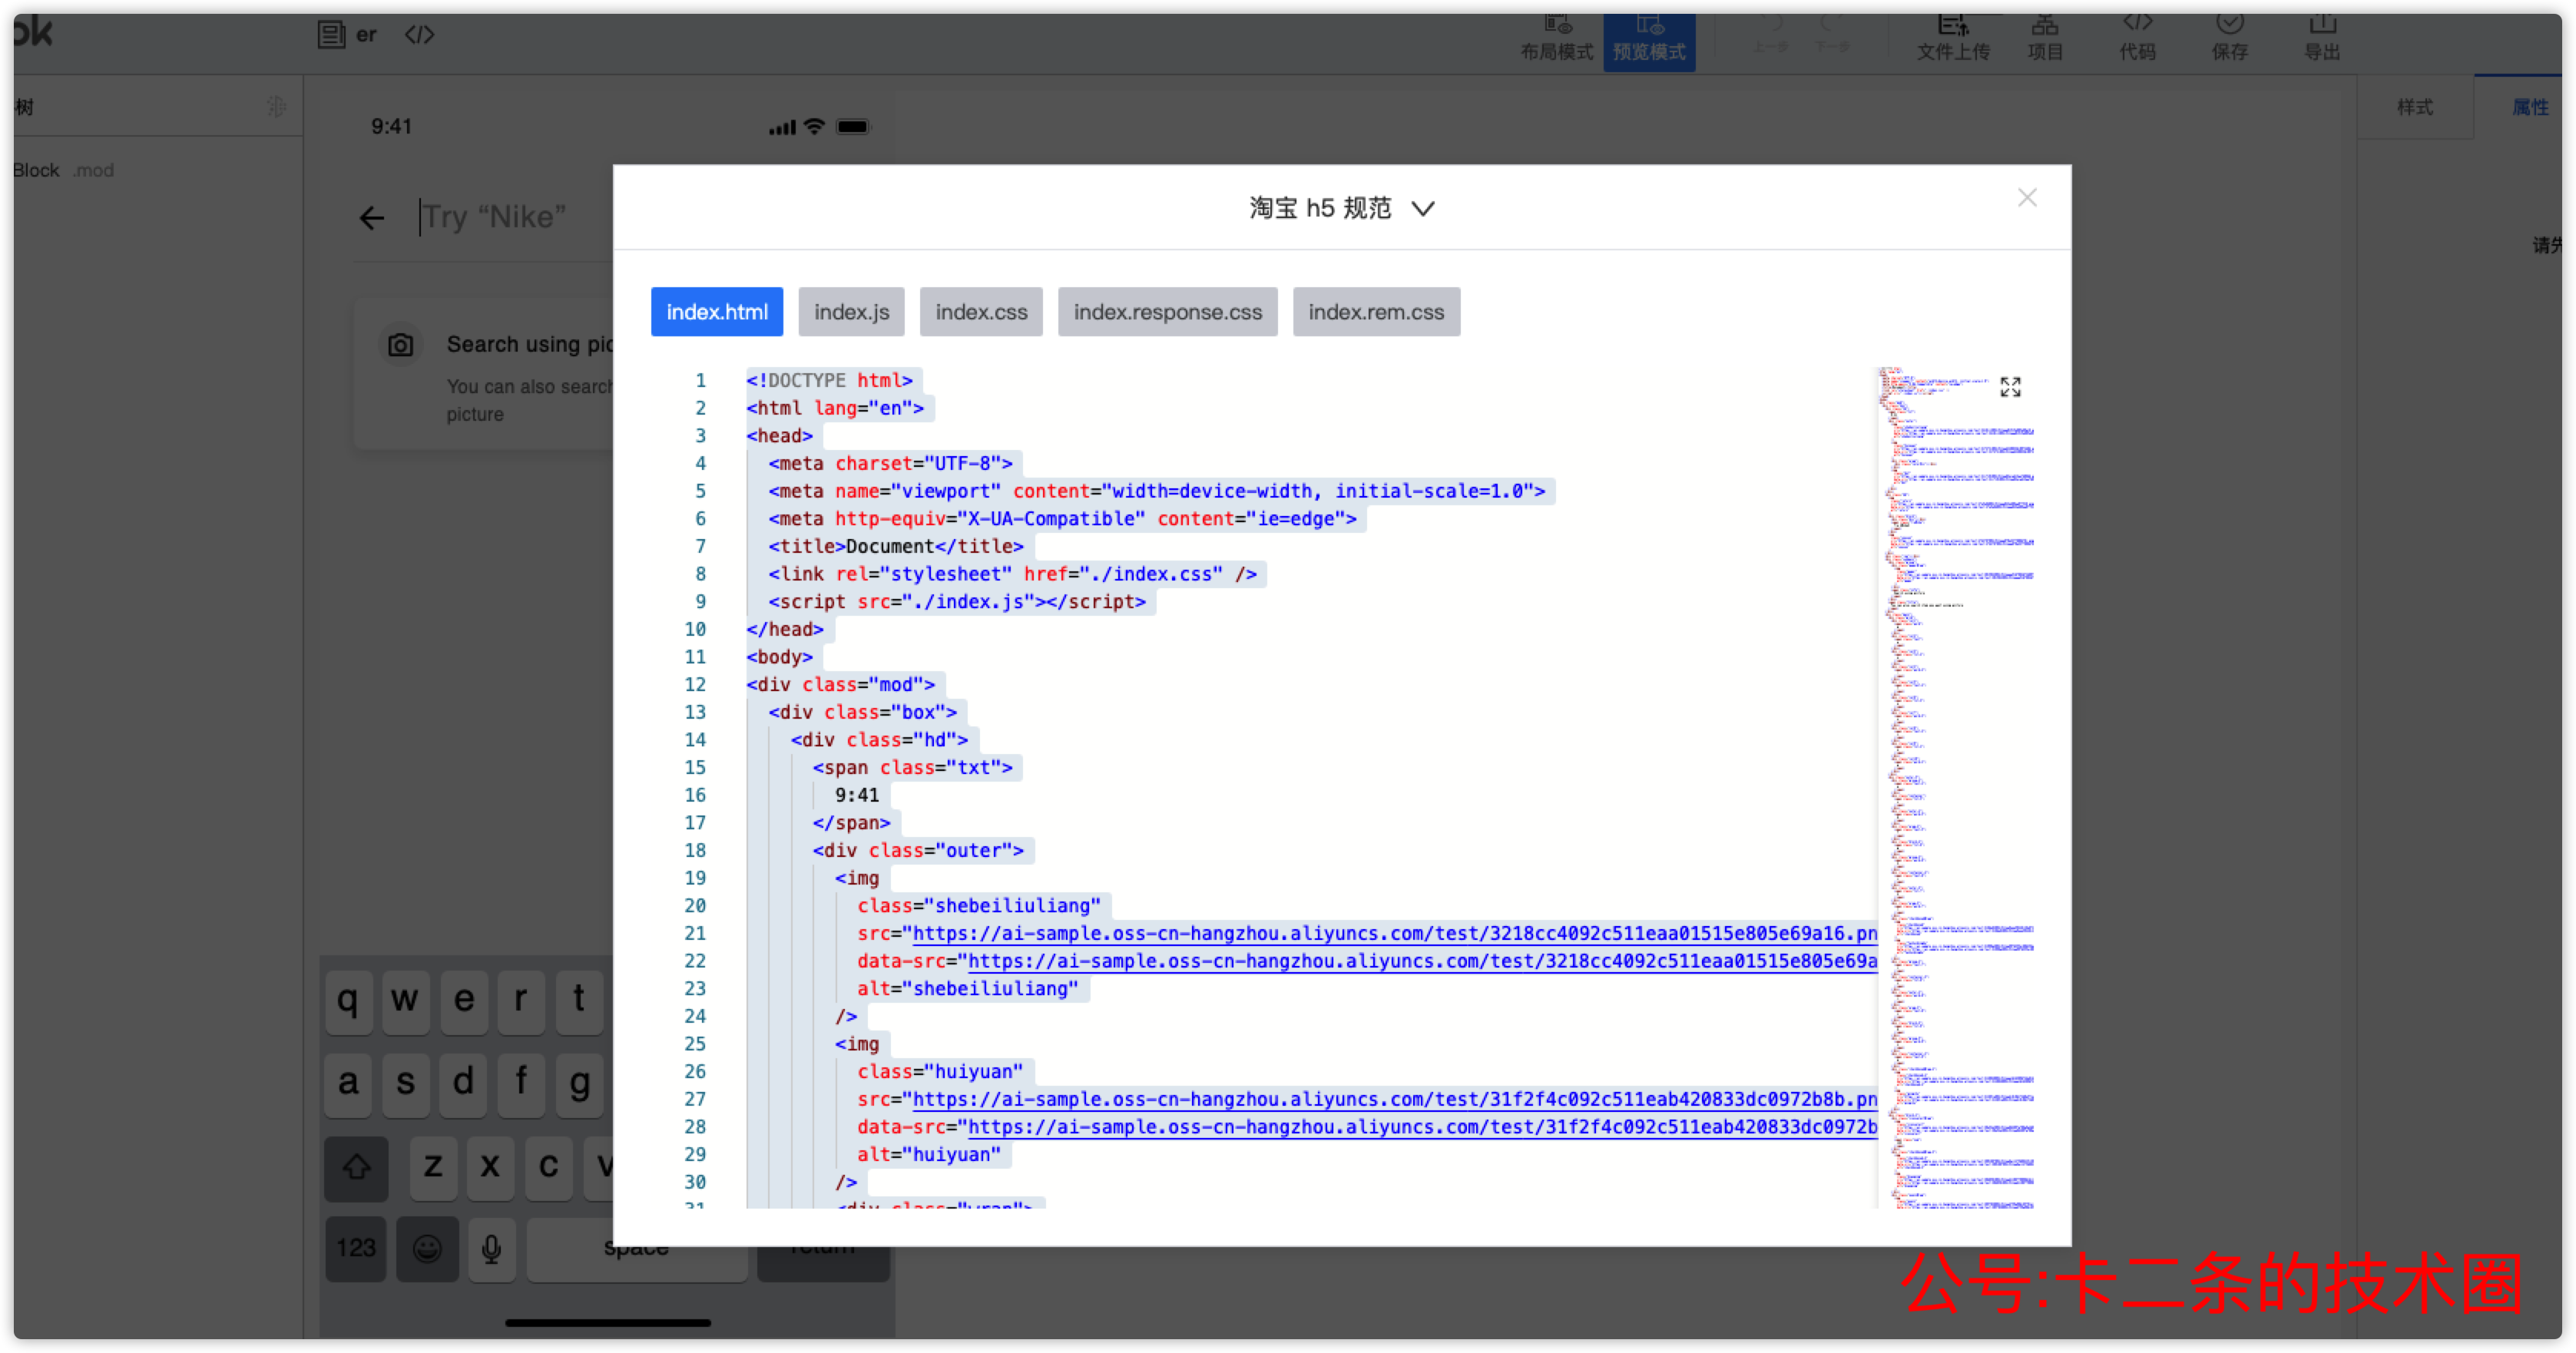The image size is (2576, 1353).
Task: Click the document icon in top-left header
Action: coord(331,35)
